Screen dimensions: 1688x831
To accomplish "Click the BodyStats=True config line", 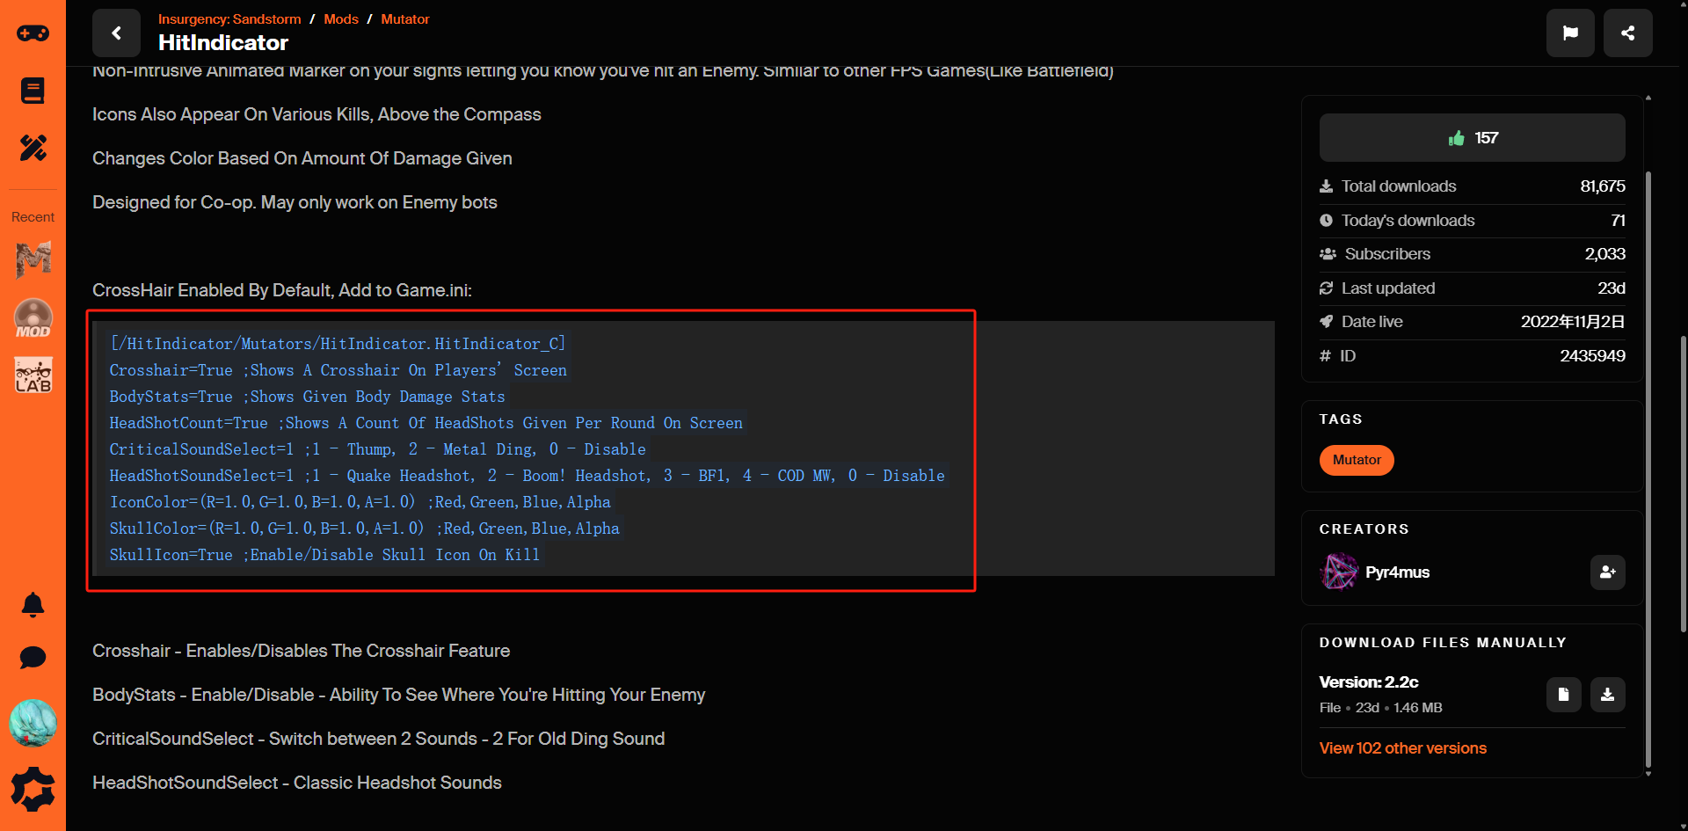I will 308,397.
